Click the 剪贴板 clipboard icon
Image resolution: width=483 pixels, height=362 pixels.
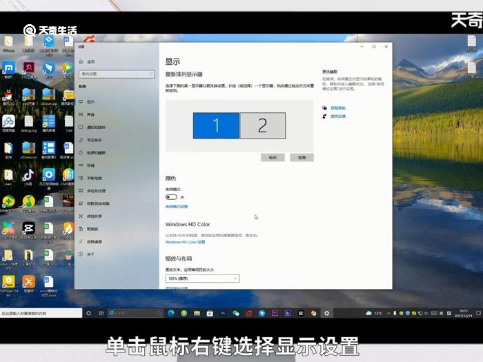coord(81,229)
